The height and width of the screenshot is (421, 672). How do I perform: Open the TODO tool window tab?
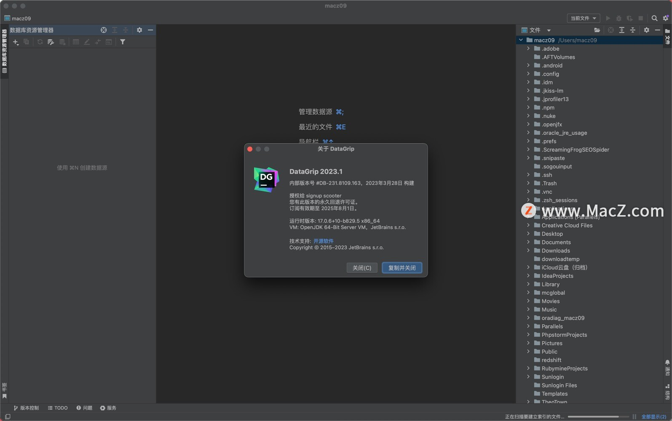click(58, 408)
